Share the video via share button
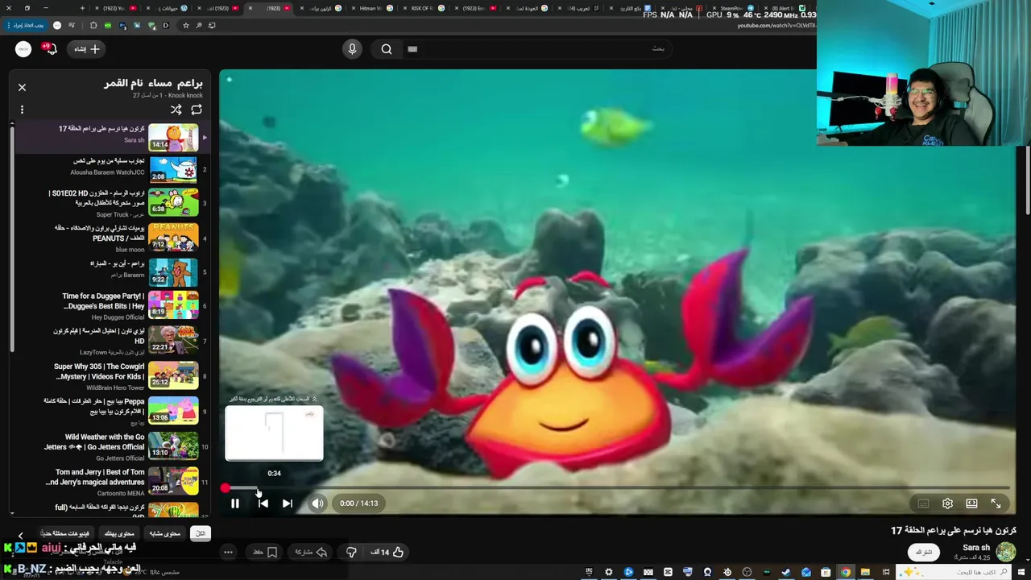The height and width of the screenshot is (580, 1031). (x=310, y=552)
